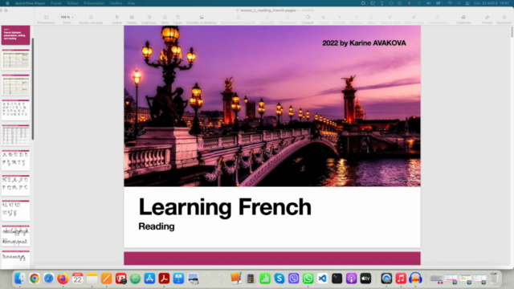Open the Insérer toolbar menu

(116, 19)
